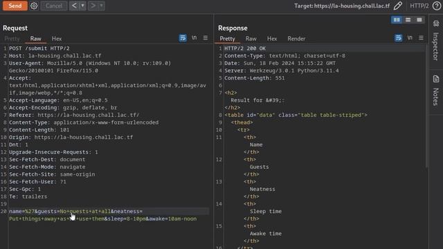Click the Target URL text
443x249 pixels.
(x=342, y=6)
